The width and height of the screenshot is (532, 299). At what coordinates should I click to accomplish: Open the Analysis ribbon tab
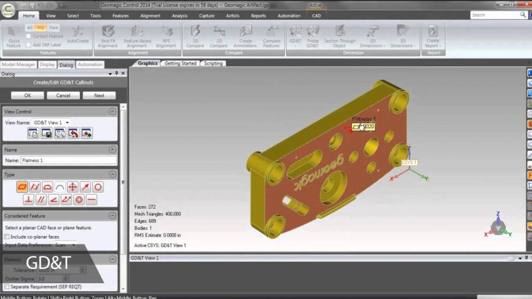(180, 15)
